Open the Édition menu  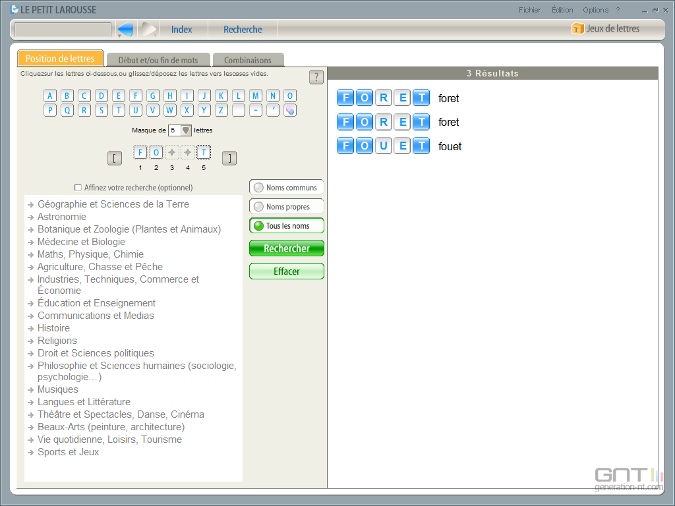click(x=562, y=10)
